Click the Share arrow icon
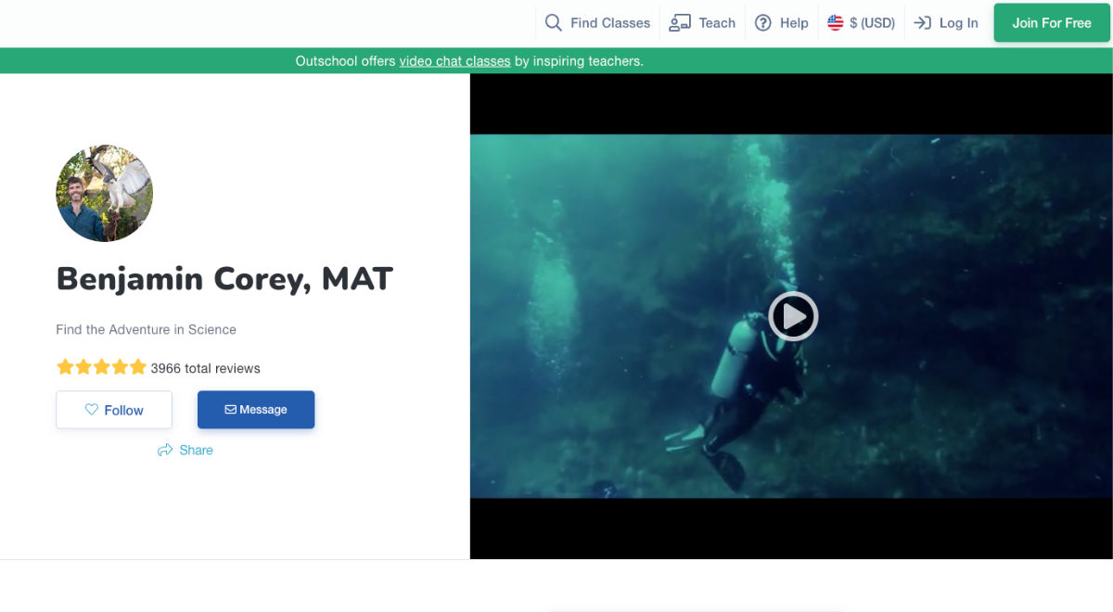 pyautogui.click(x=165, y=450)
